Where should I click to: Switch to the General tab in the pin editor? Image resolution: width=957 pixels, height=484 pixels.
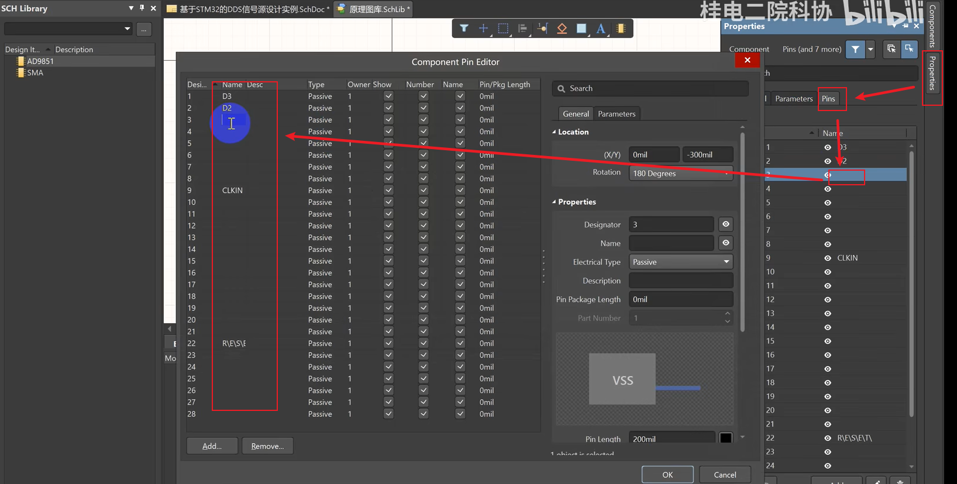click(576, 113)
